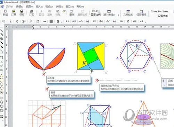Select the colored square ABCD figure

click(91, 56)
